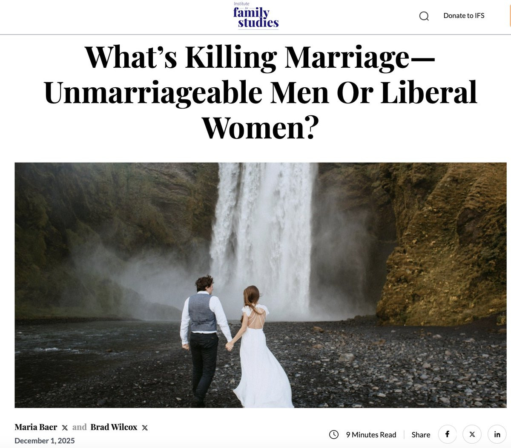
Task: Click the word 'studies' in logo
Action: tap(258, 23)
